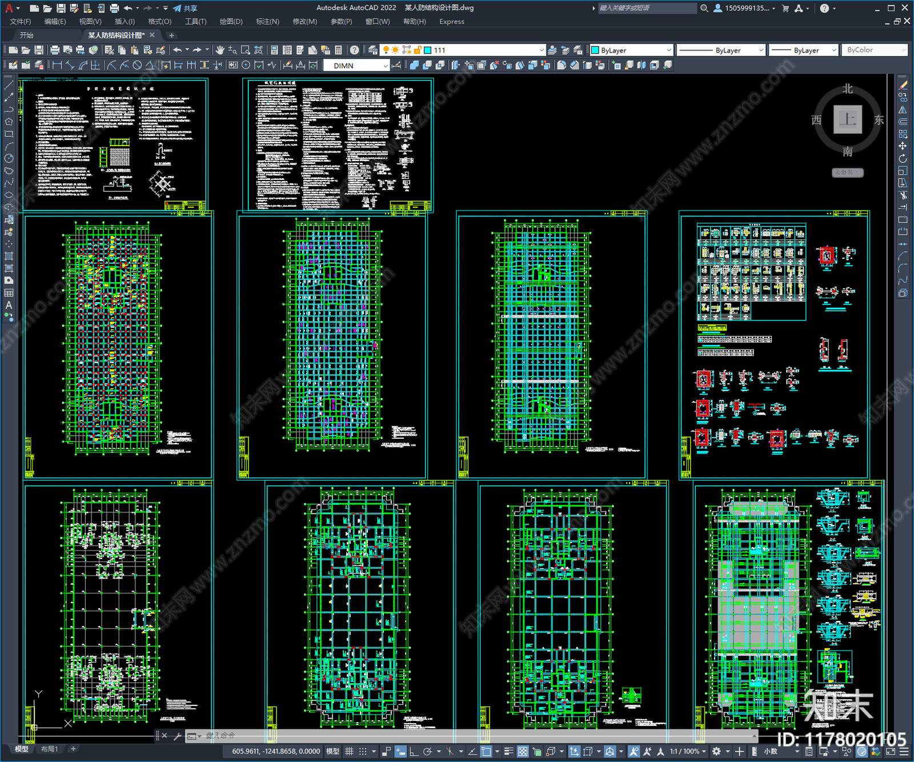914x762 pixels.
Task: Click the 上 face of the ViewCube
Action: pyautogui.click(x=847, y=119)
